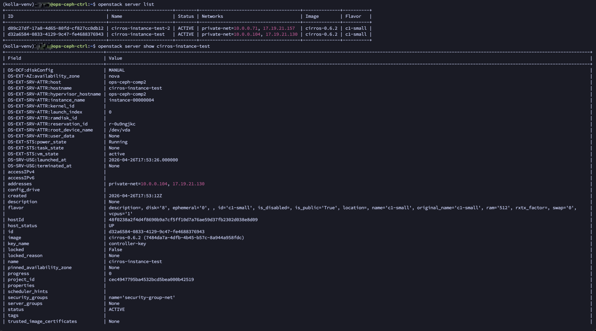
Task: Select name='security-group-net' value
Action: 142,297
